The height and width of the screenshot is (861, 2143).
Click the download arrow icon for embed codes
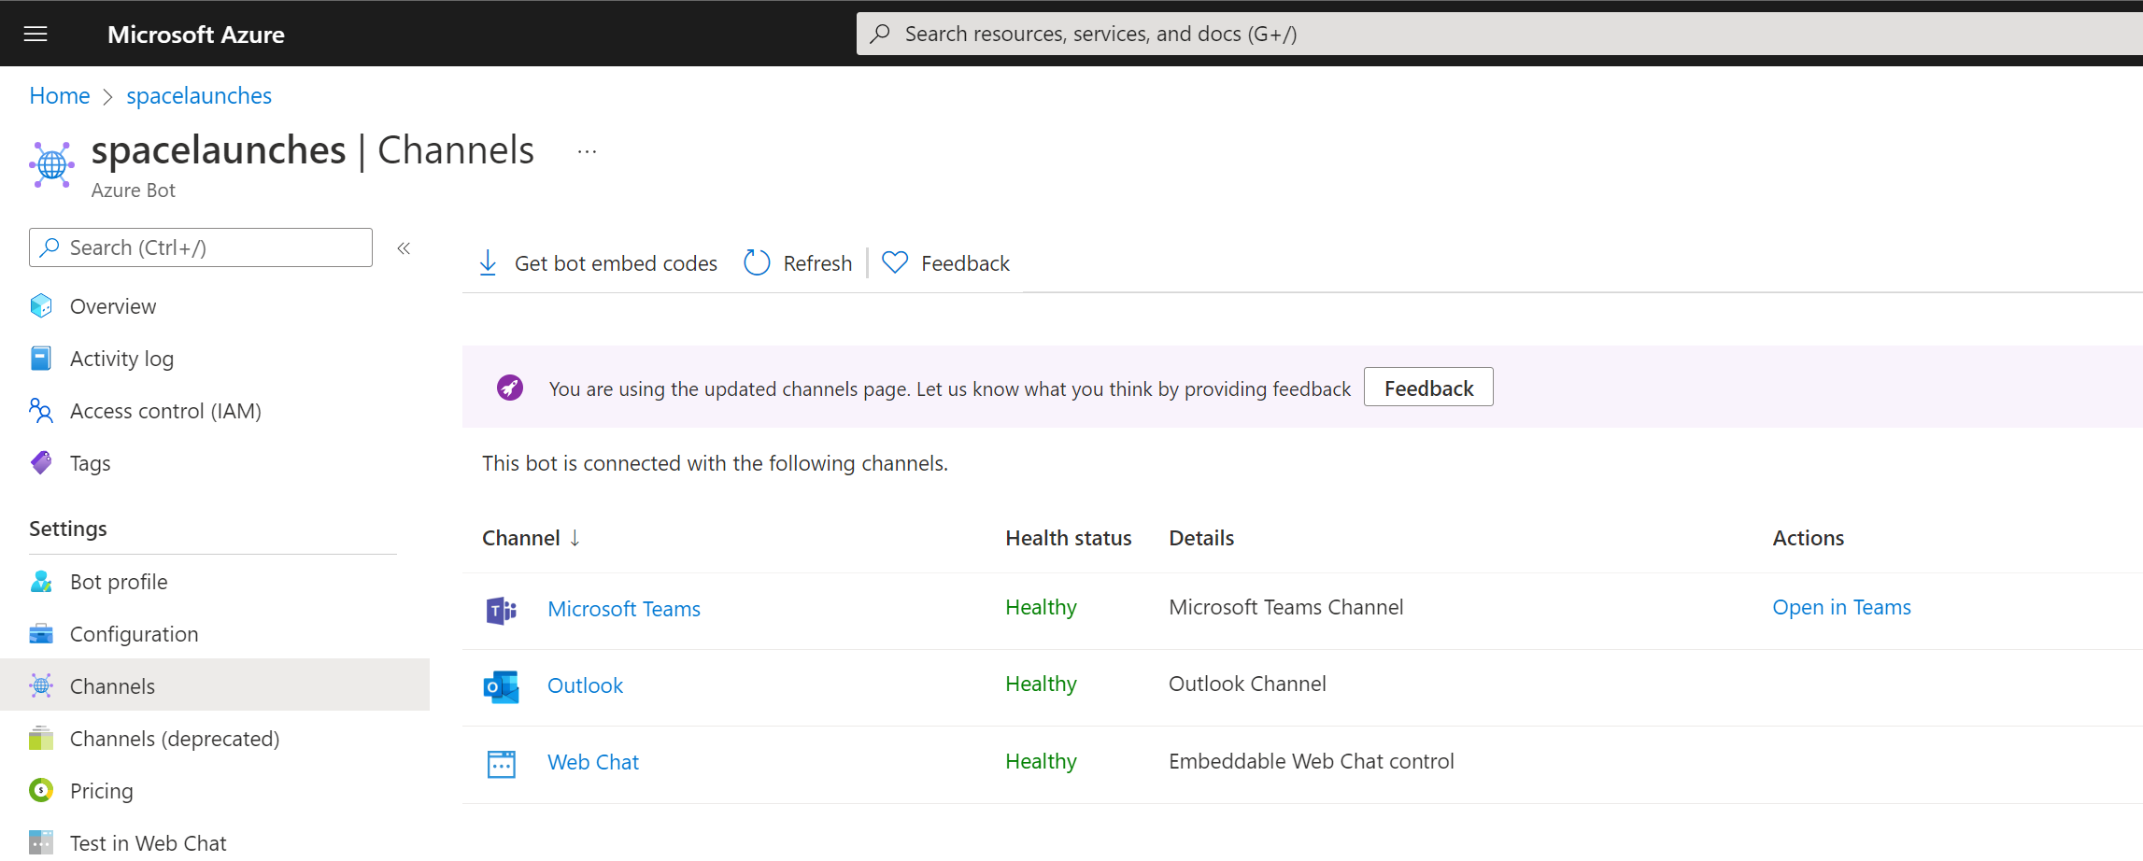point(488,263)
